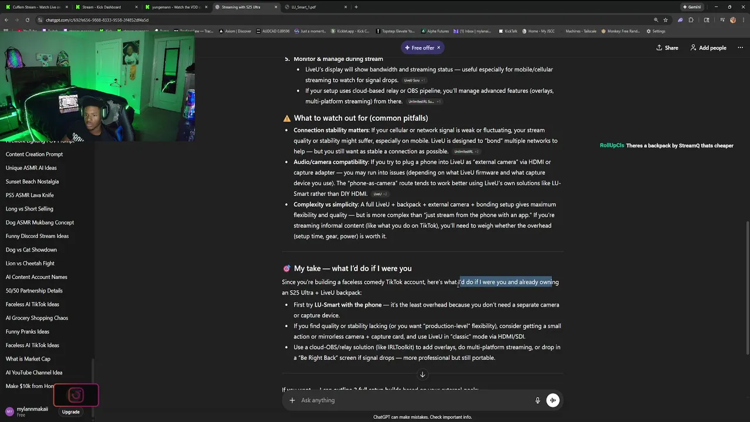This screenshot has width=750, height=422.
Task: Close the LU_Smart_1.pdf tab
Action: [346, 7]
